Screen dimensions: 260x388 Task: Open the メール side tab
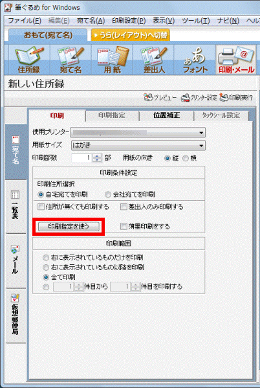coord(16,261)
